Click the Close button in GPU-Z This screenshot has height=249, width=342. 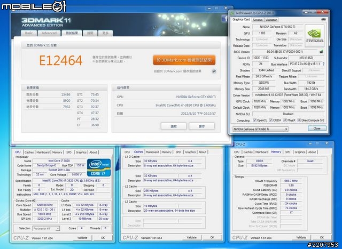[x=317, y=128]
